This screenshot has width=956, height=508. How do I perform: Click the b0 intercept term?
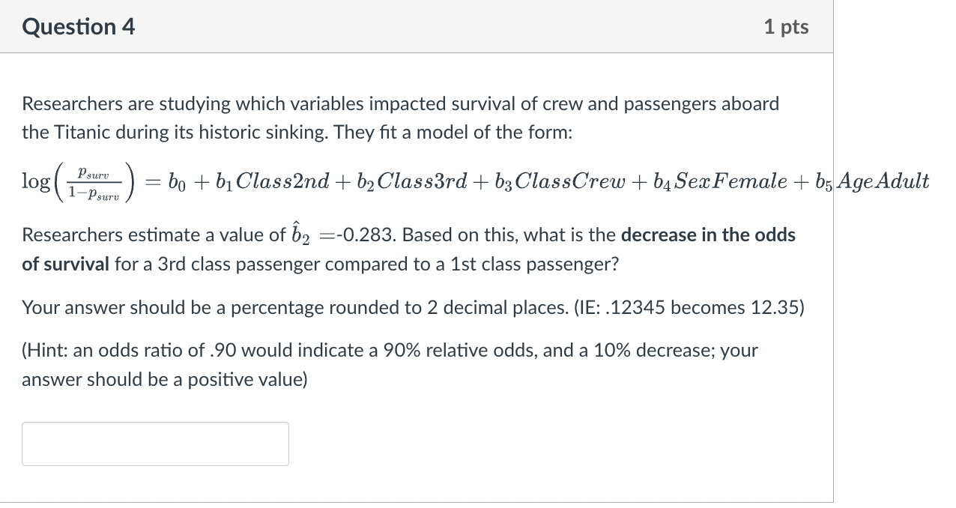coord(175,181)
